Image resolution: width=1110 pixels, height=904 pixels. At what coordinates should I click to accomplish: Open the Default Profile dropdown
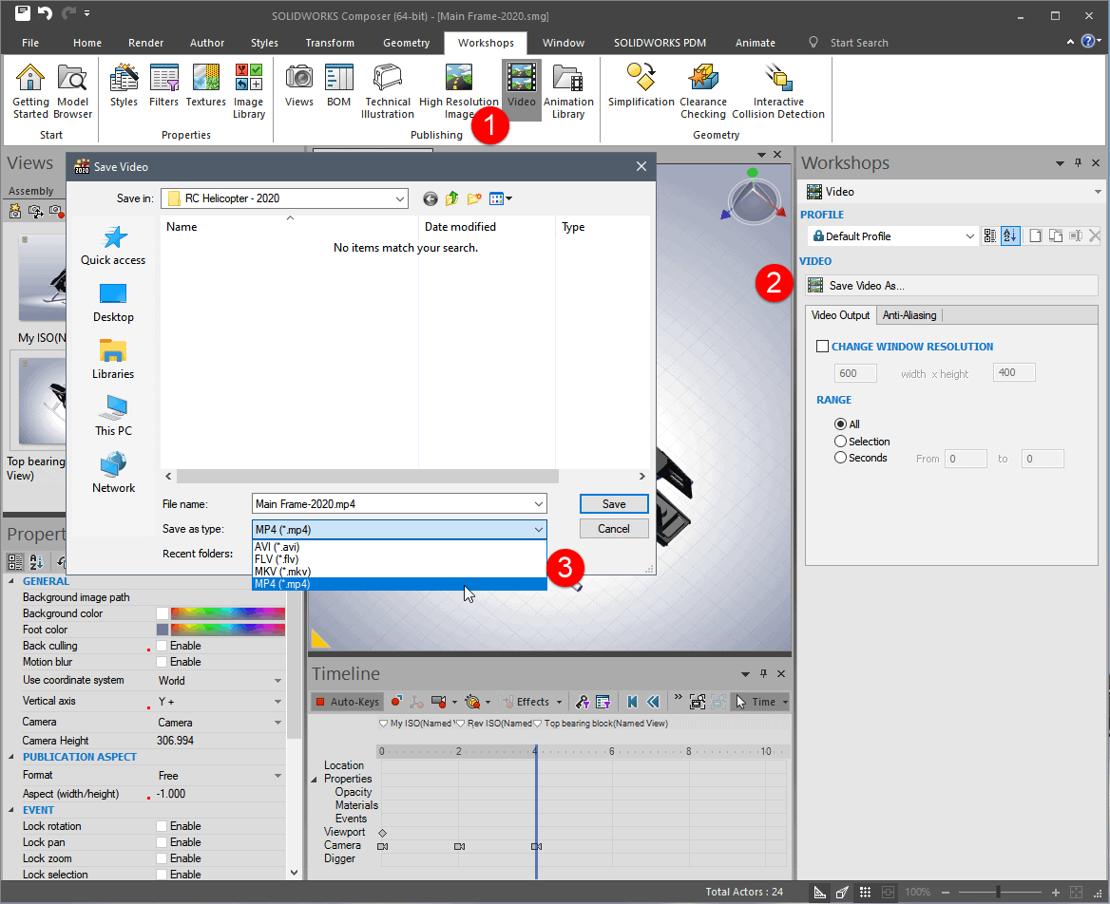970,236
